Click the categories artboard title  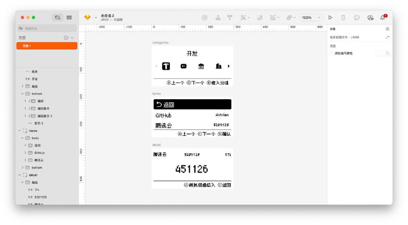point(160,42)
